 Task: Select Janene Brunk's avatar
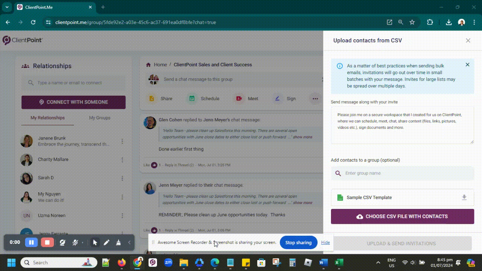[x=26, y=141]
